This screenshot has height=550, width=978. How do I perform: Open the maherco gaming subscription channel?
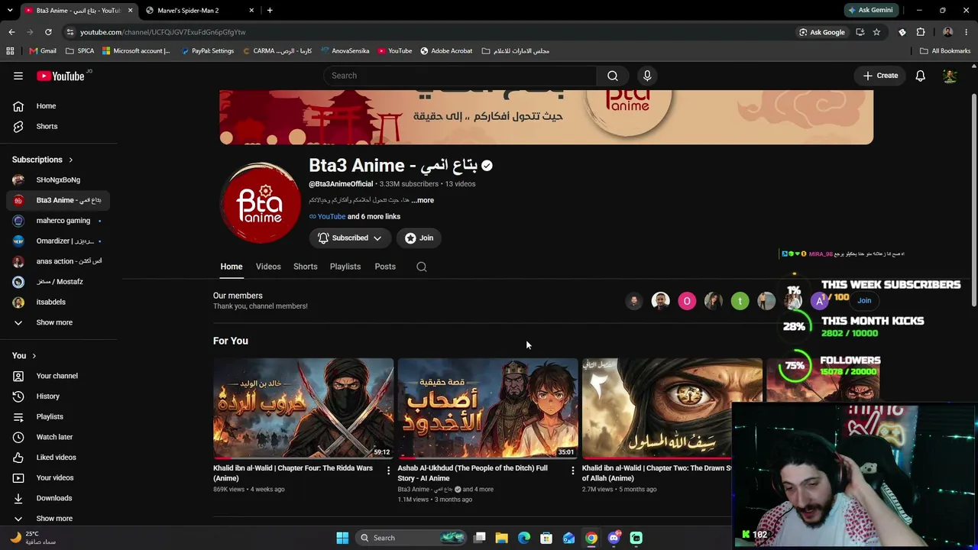pyautogui.click(x=58, y=221)
